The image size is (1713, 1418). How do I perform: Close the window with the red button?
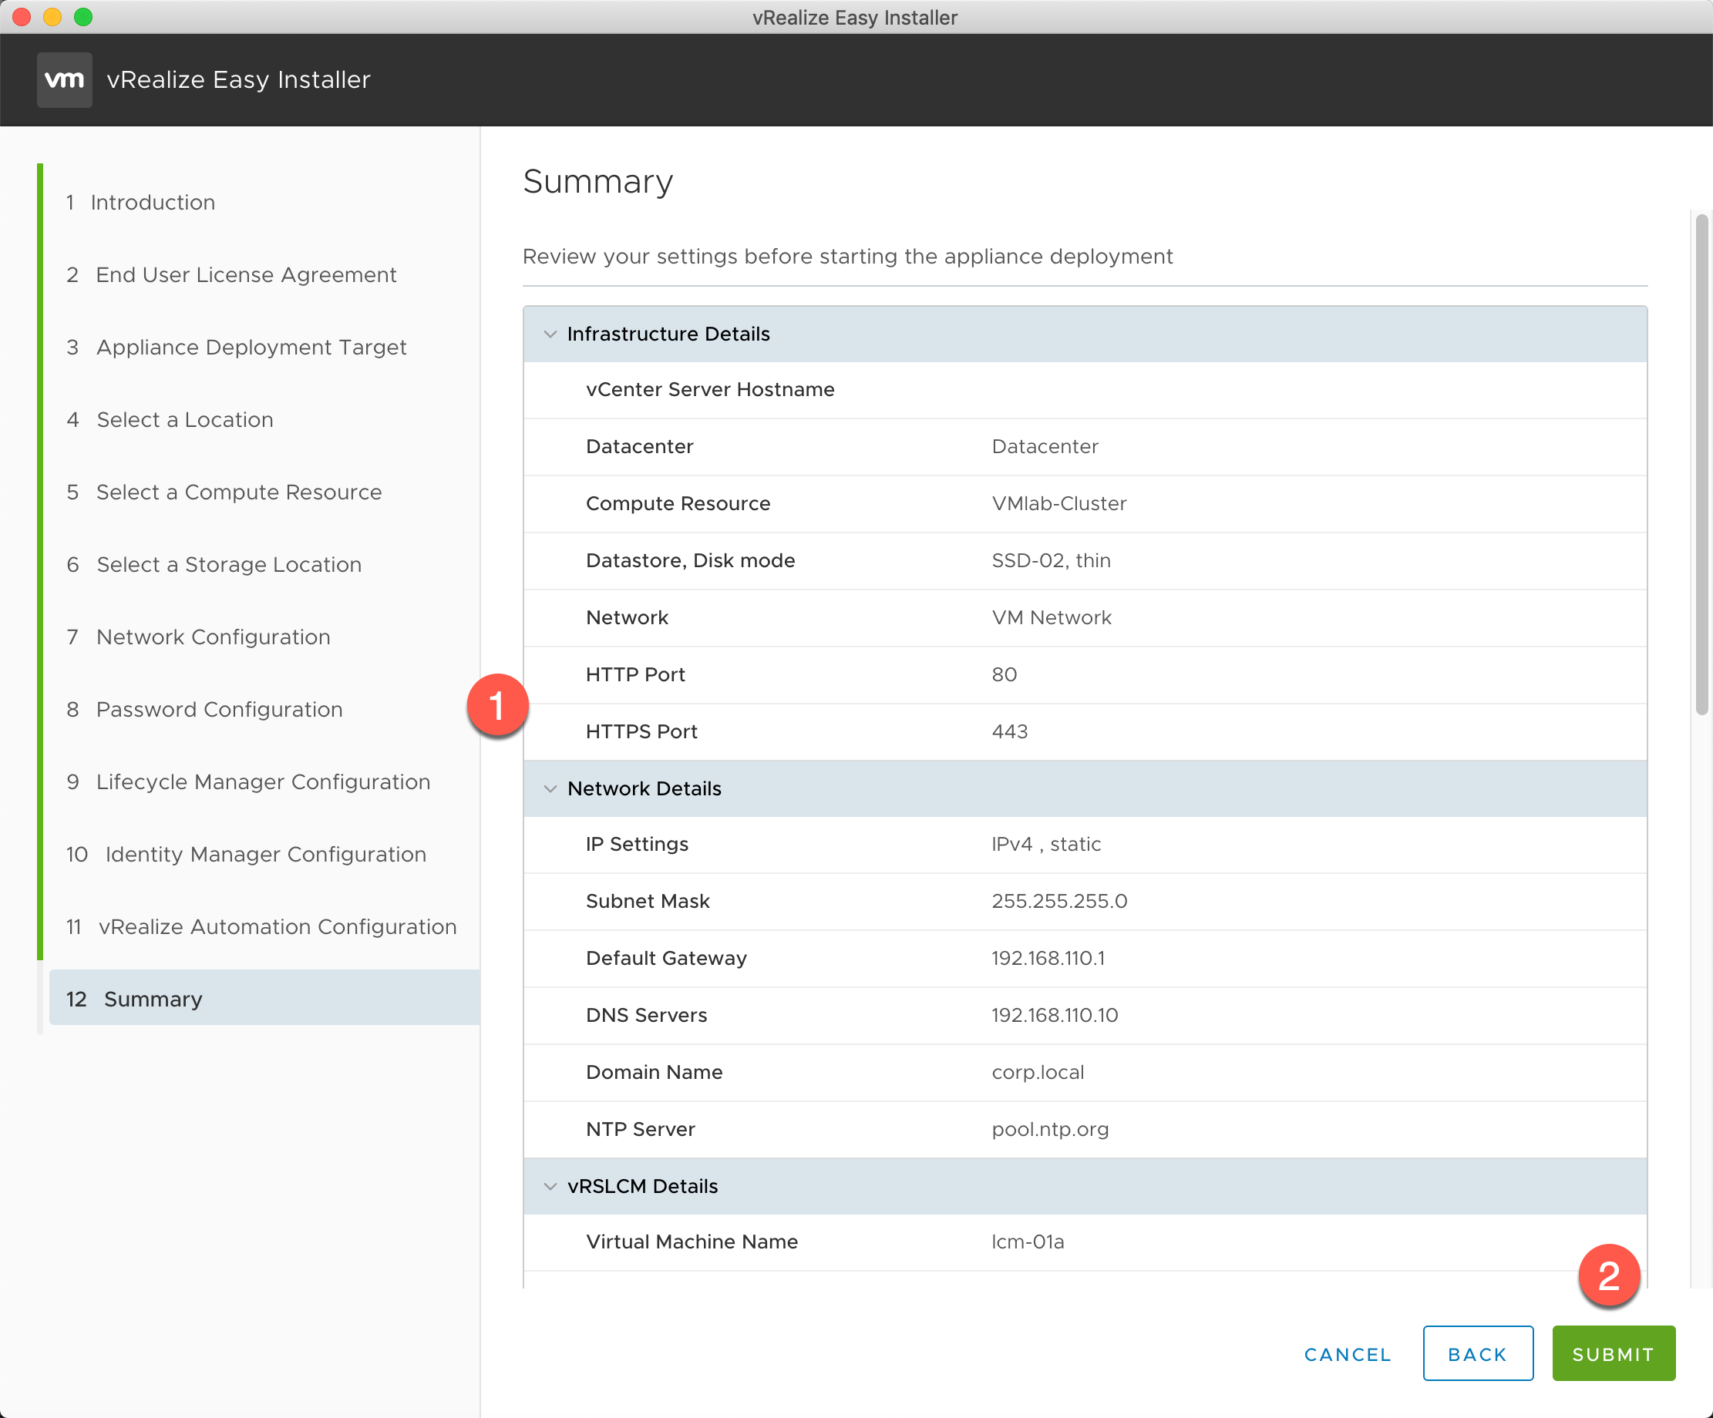pyautogui.click(x=22, y=17)
